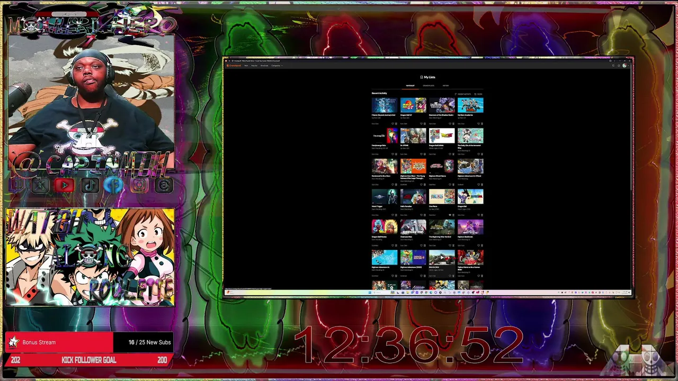Viewport: 678px width, 381px height.
Task: Favorite Dragon Ball GT with heart icon
Action: [x=421, y=124]
